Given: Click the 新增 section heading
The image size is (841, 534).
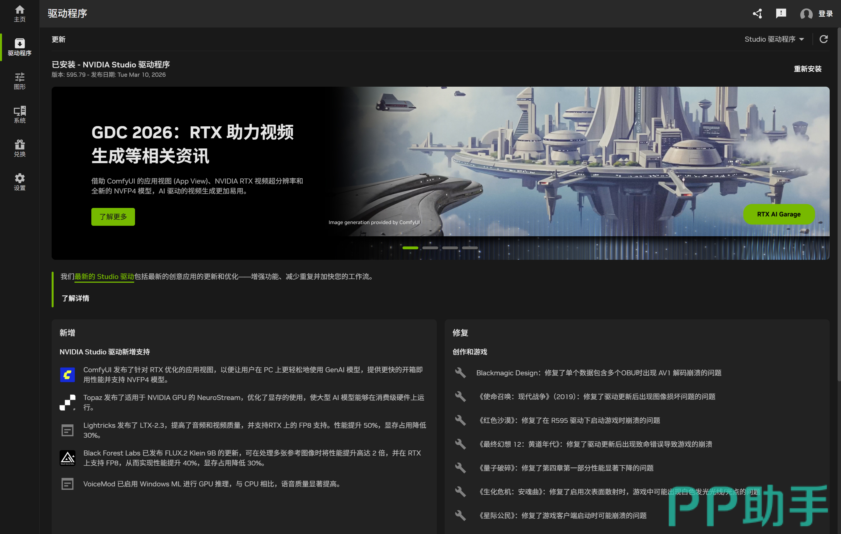Looking at the screenshot, I should [x=67, y=333].
